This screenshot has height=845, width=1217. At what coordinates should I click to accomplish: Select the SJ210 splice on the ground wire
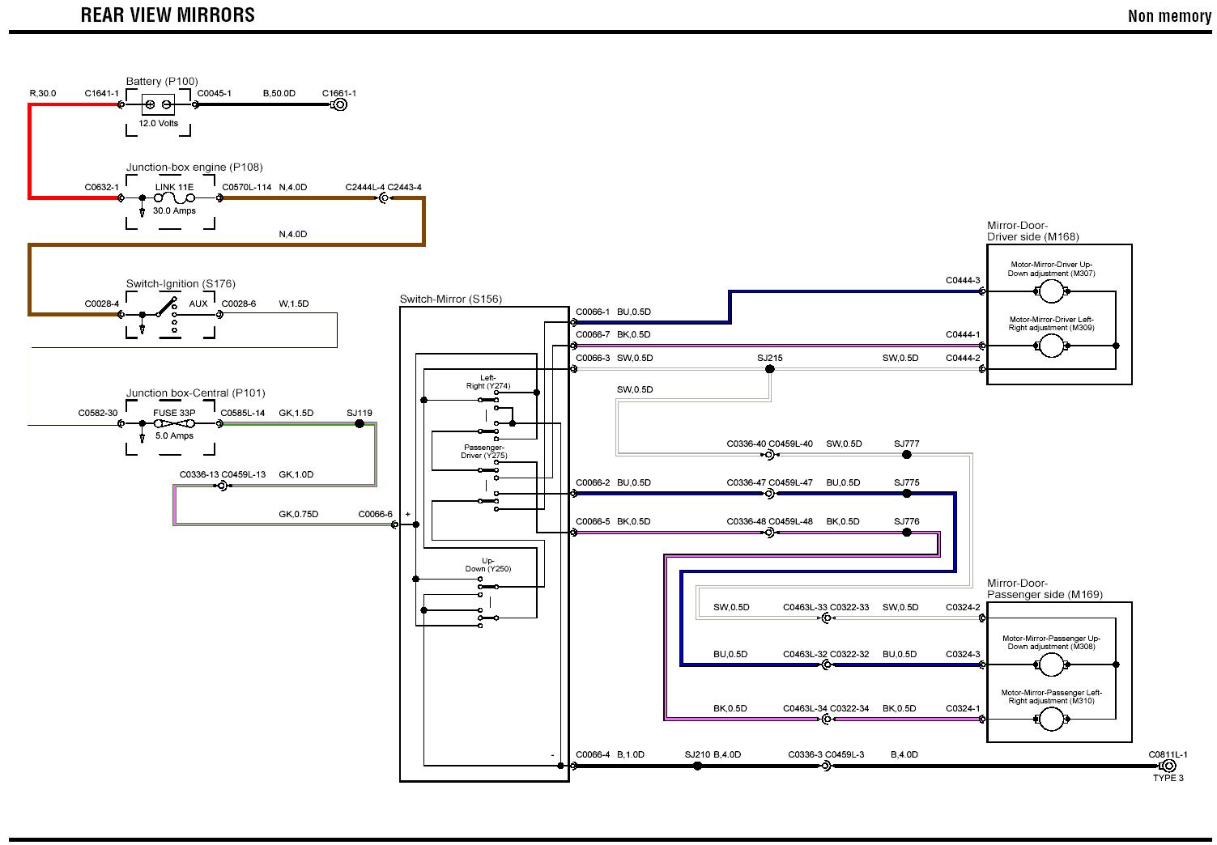(x=697, y=766)
